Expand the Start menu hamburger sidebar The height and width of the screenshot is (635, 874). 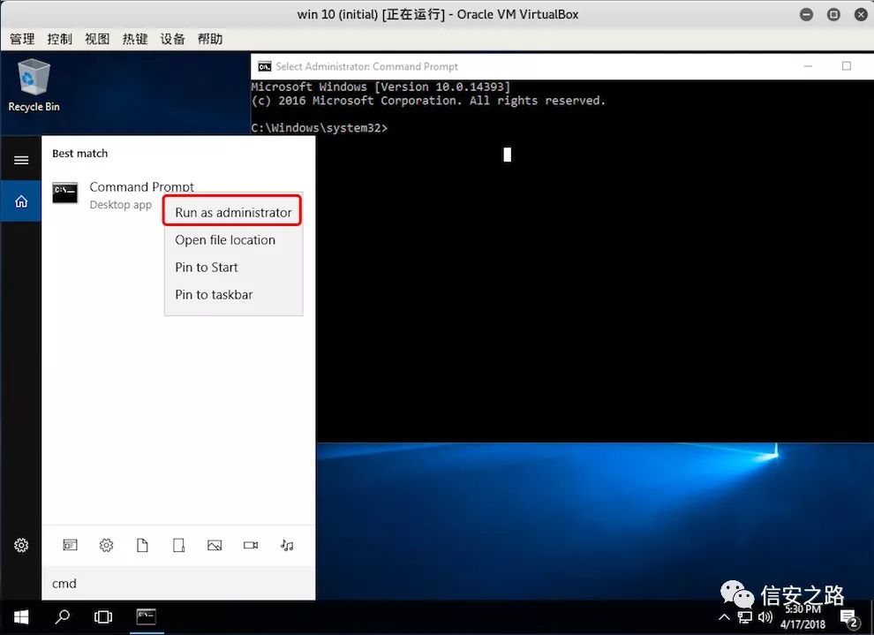[x=20, y=159]
